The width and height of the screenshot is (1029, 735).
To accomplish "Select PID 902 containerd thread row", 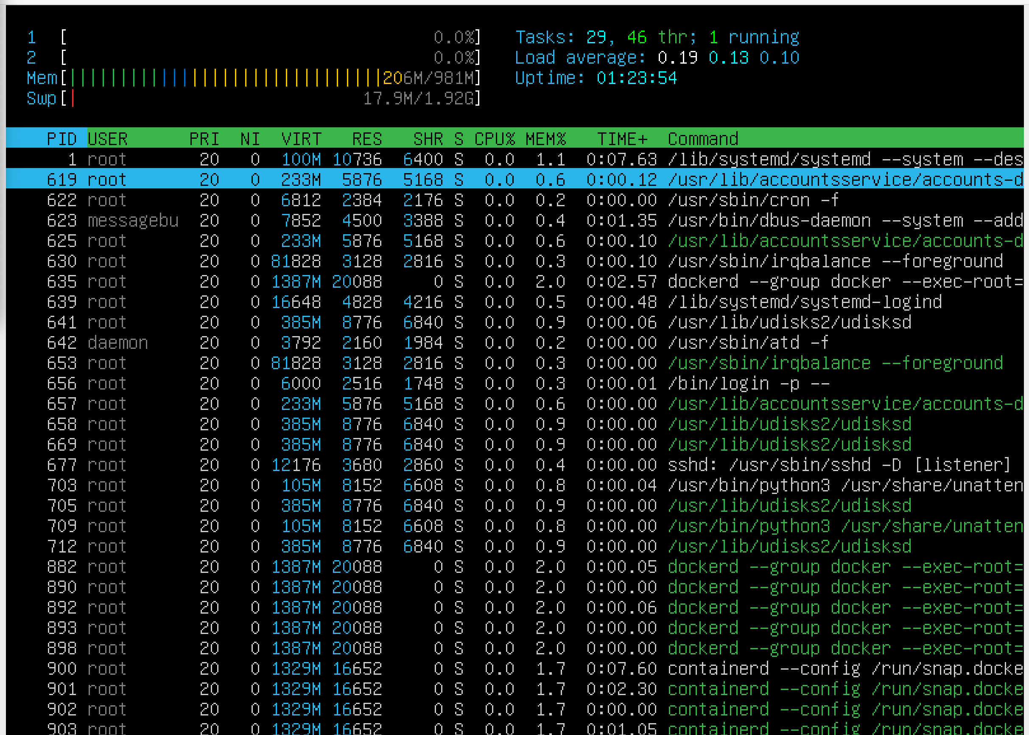I will (515, 709).
